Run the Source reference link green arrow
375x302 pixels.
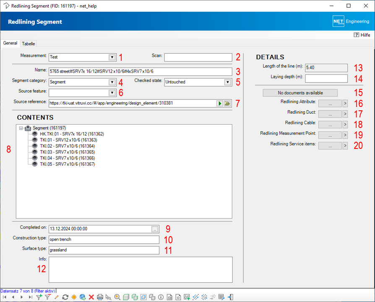pyautogui.click(x=219, y=103)
